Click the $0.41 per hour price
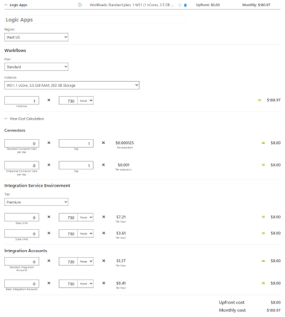Image resolution: width=285 pixels, height=317 pixels. pyautogui.click(x=121, y=283)
